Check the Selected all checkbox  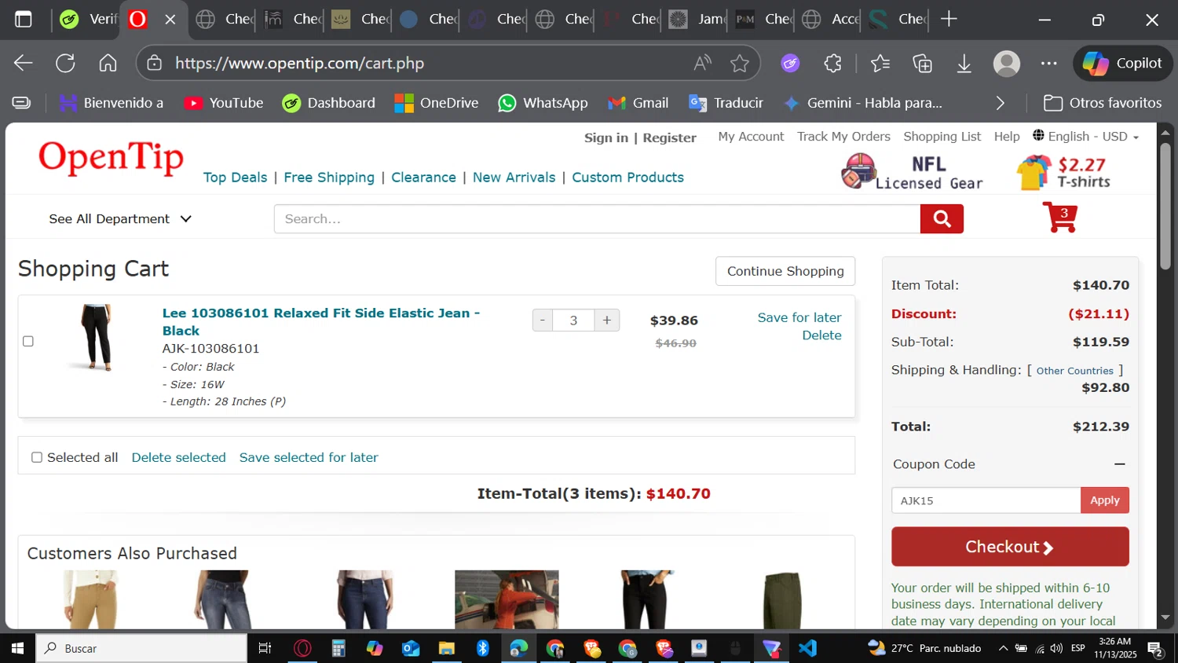(x=36, y=457)
